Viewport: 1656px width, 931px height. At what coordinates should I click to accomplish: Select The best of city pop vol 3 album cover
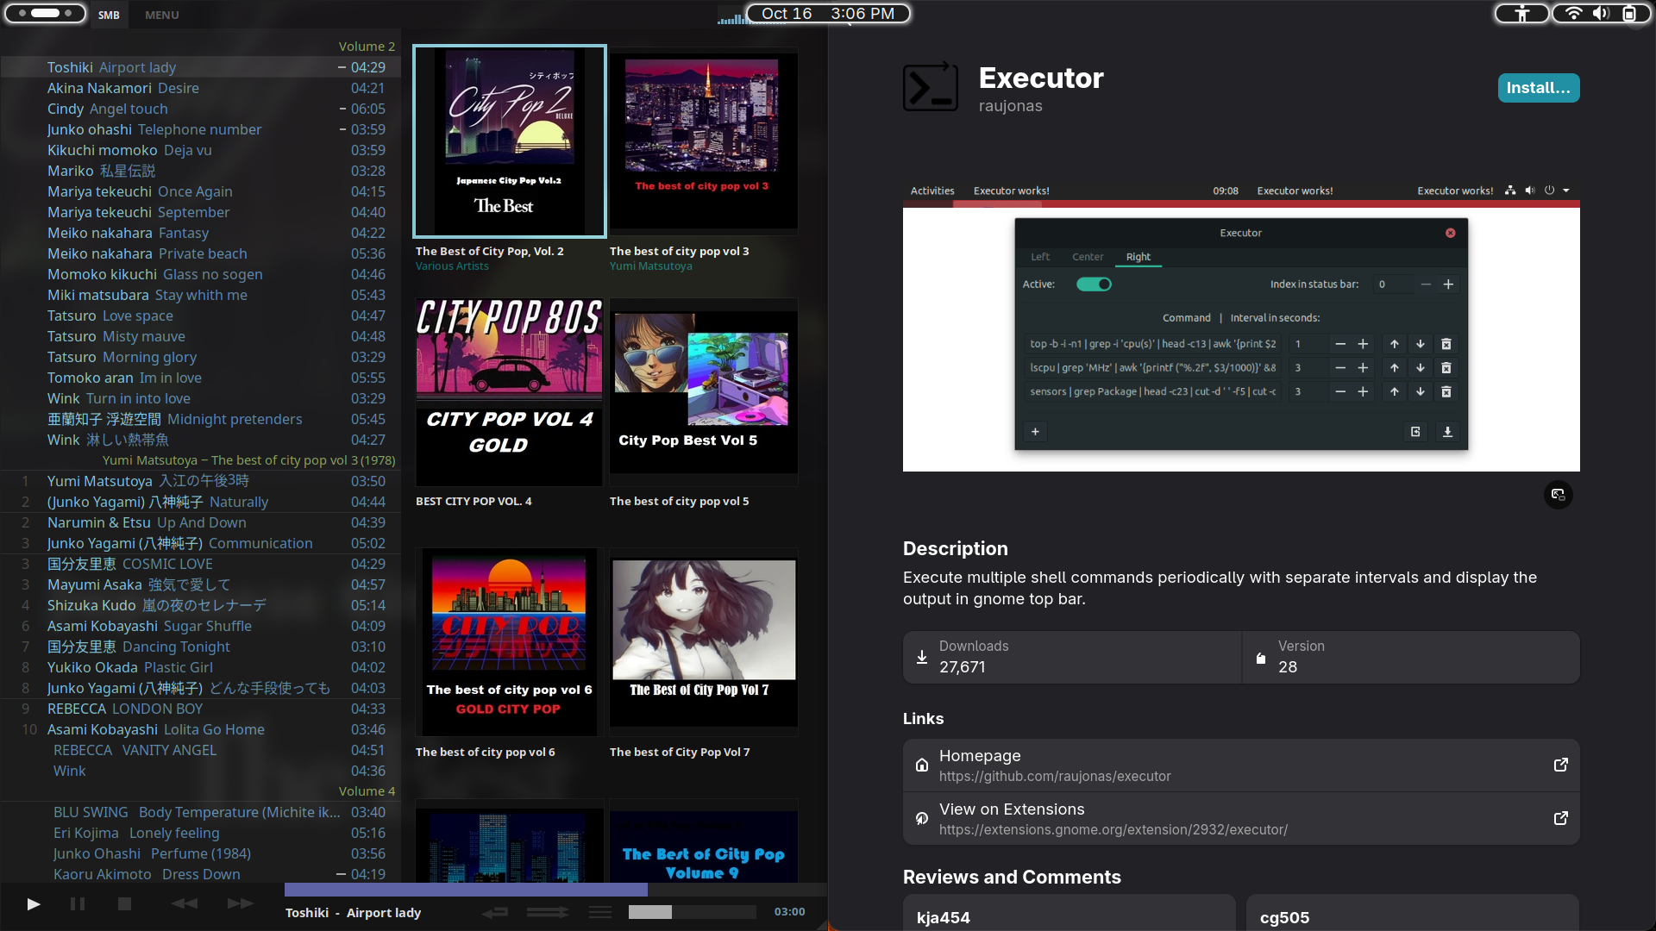[702, 140]
